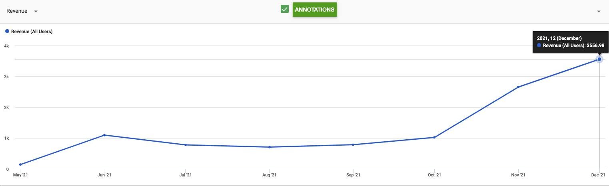Select the May '21 data point
609x186 pixels.
(20, 164)
